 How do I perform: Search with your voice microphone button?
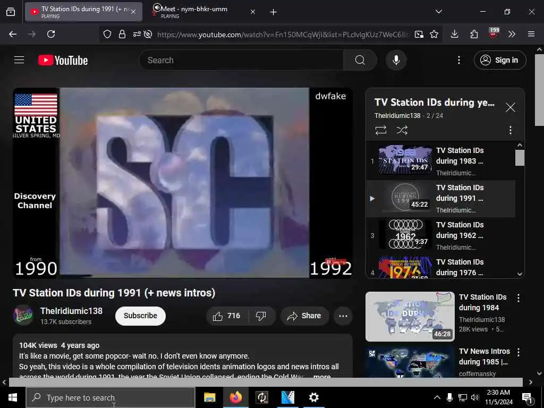coord(396,60)
